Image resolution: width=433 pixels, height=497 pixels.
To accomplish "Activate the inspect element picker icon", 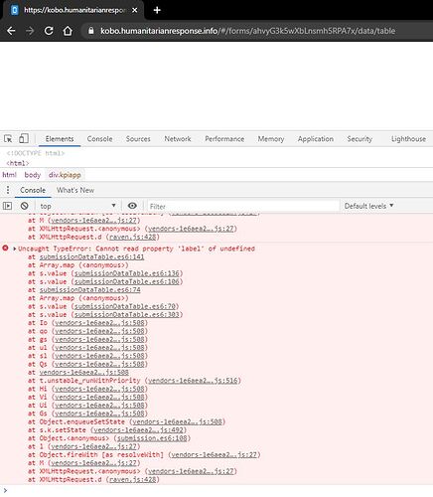I will [8, 138].
